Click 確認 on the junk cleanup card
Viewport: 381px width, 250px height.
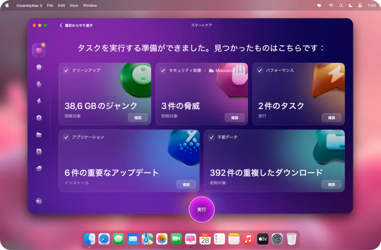pyautogui.click(x=138, y=118)
